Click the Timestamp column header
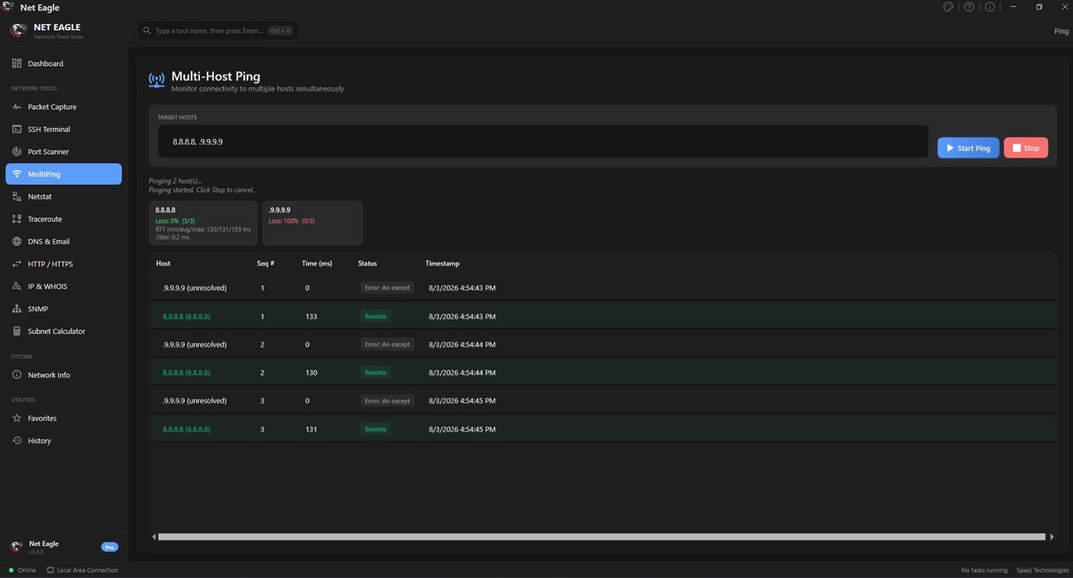Image resolution: width=1073 pixels, height=578 pixels. (443, 264)
